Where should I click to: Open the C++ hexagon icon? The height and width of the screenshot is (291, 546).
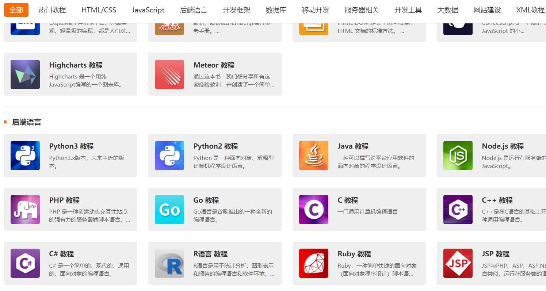(458, 210)
